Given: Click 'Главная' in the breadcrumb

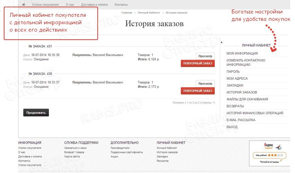Looking at the screenshot, I should (127, 12).
